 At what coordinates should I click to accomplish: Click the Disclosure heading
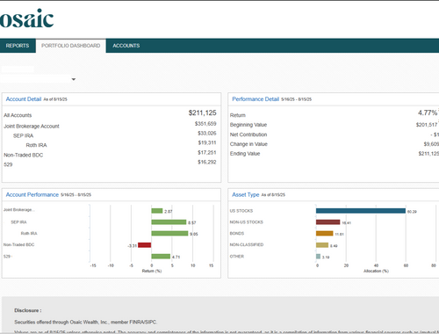point(28,310)
